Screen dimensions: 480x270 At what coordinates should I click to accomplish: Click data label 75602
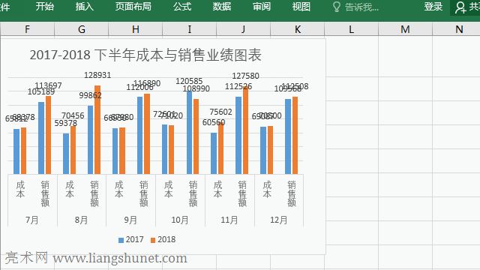(x=220, y=112)
